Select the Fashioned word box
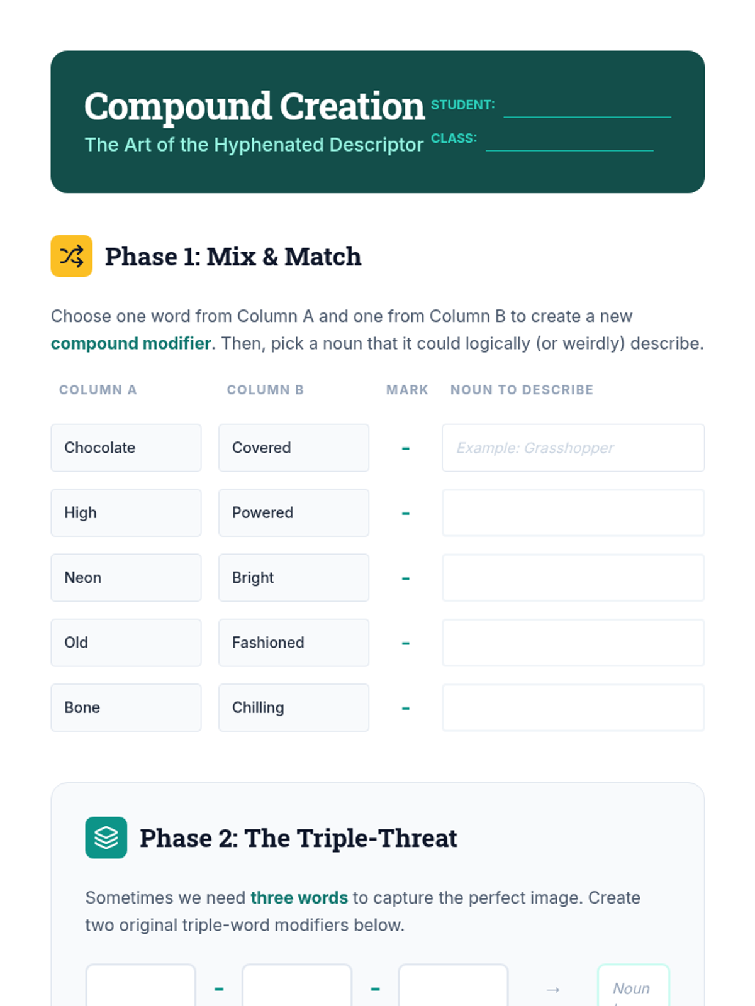Screen dimensions: 755x1006 coord(294,643)
